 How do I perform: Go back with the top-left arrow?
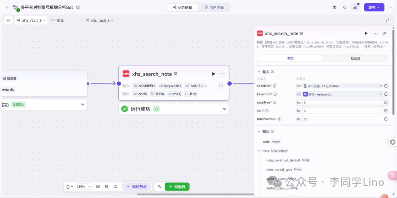point(7,7)
